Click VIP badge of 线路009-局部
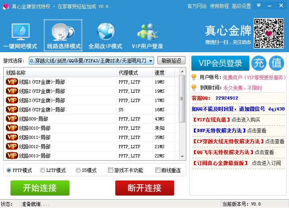Viewport: 289px width, 208px height. coord(12,118)
